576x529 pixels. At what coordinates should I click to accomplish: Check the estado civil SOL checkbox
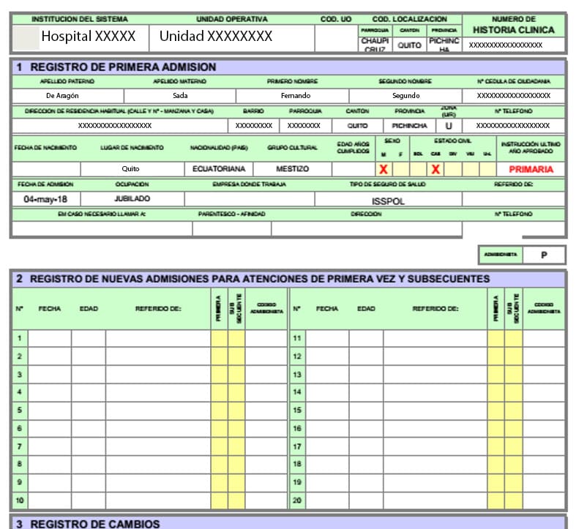pos(418,169)
